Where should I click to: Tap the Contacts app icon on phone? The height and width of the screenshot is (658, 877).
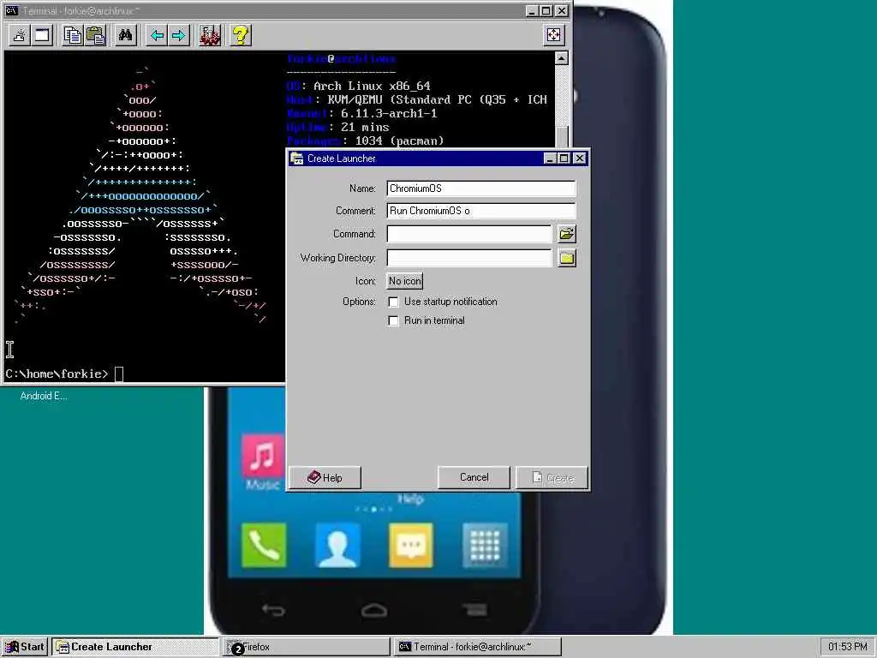pos(337,545)
